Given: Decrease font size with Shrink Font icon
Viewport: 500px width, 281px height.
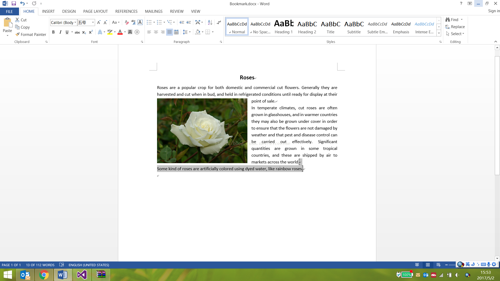Looking at the screenshot, I should coord(105,22).
